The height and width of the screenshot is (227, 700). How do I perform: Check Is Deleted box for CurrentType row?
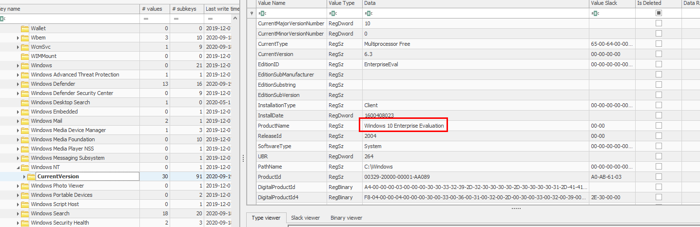[x=659, y=44]
